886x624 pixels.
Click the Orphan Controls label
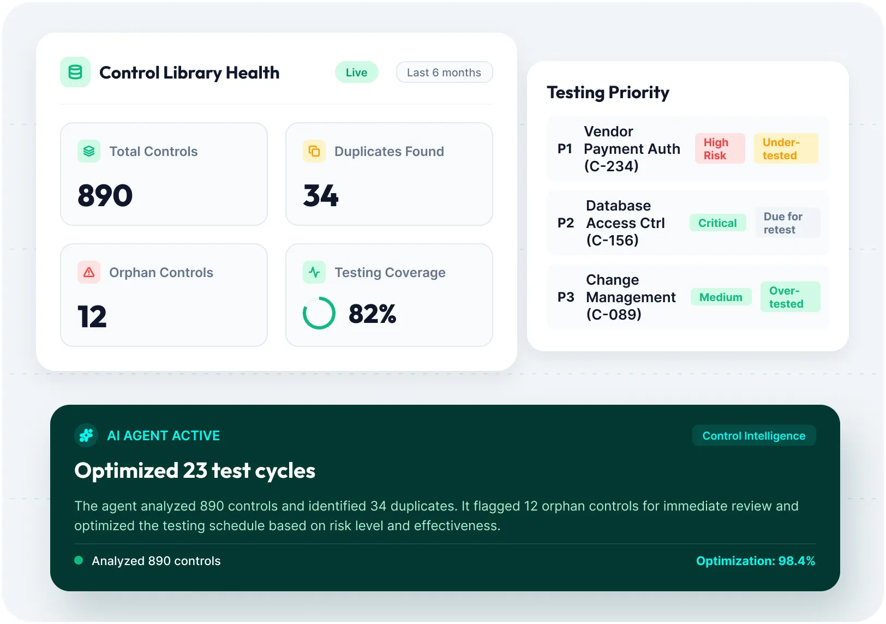pos(161,272)
